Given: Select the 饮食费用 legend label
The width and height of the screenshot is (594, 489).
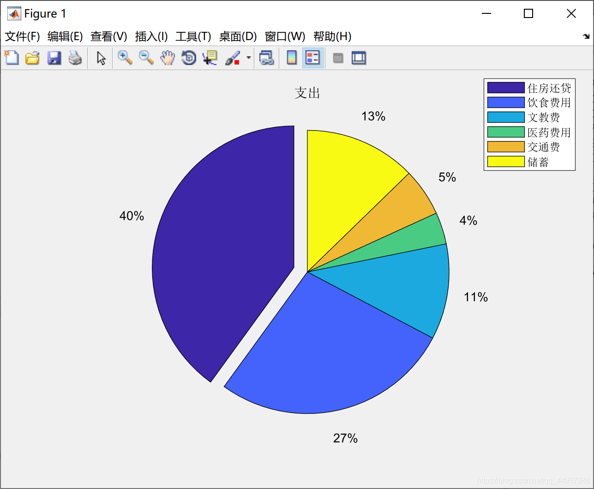Looking at the screenshot, I should [x=549, y=102].
